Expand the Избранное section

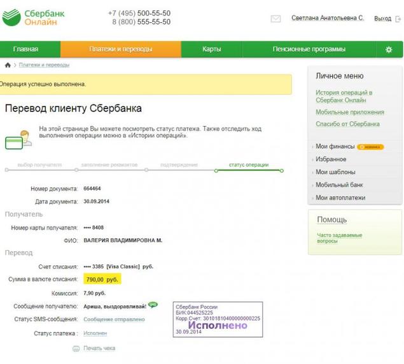coord(331,159)
